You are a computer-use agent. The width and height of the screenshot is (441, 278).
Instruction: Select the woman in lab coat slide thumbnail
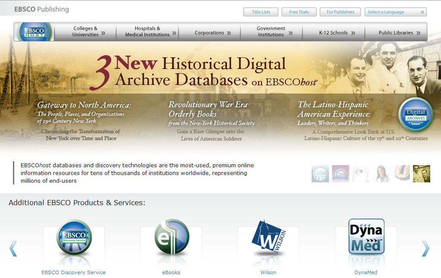[381, 174]
